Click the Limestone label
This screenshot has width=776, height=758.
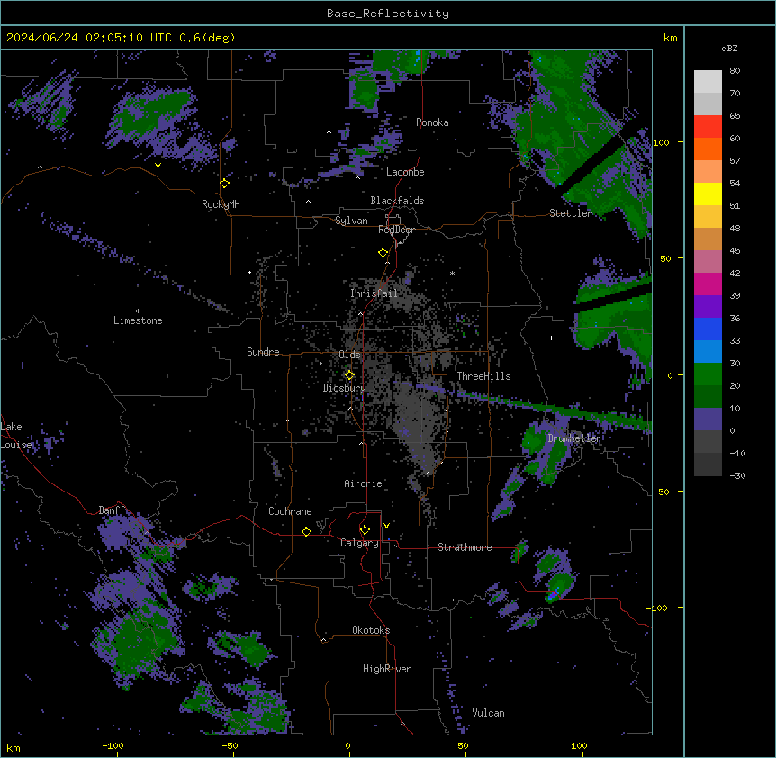(x=138, y=320)
